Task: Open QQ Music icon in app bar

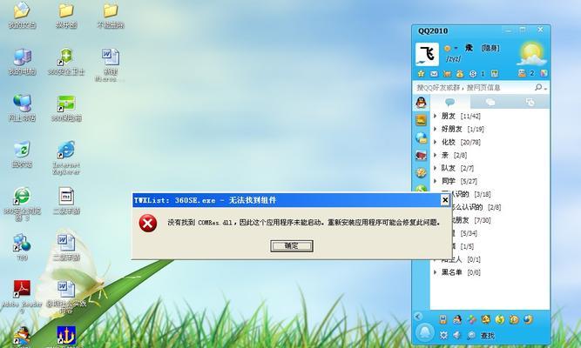Action: coord(500,319)
